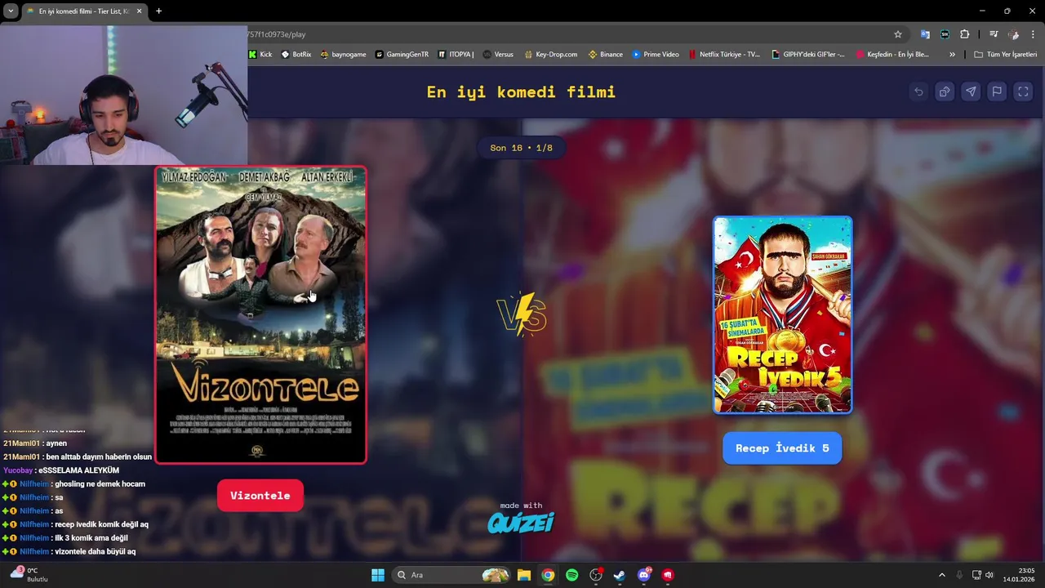The height and width of the screenshot is (588, 1045).
Task: Open the 'Keşfedin - En İyi Ble...' bookmark
Action: (x=892, y=55)
